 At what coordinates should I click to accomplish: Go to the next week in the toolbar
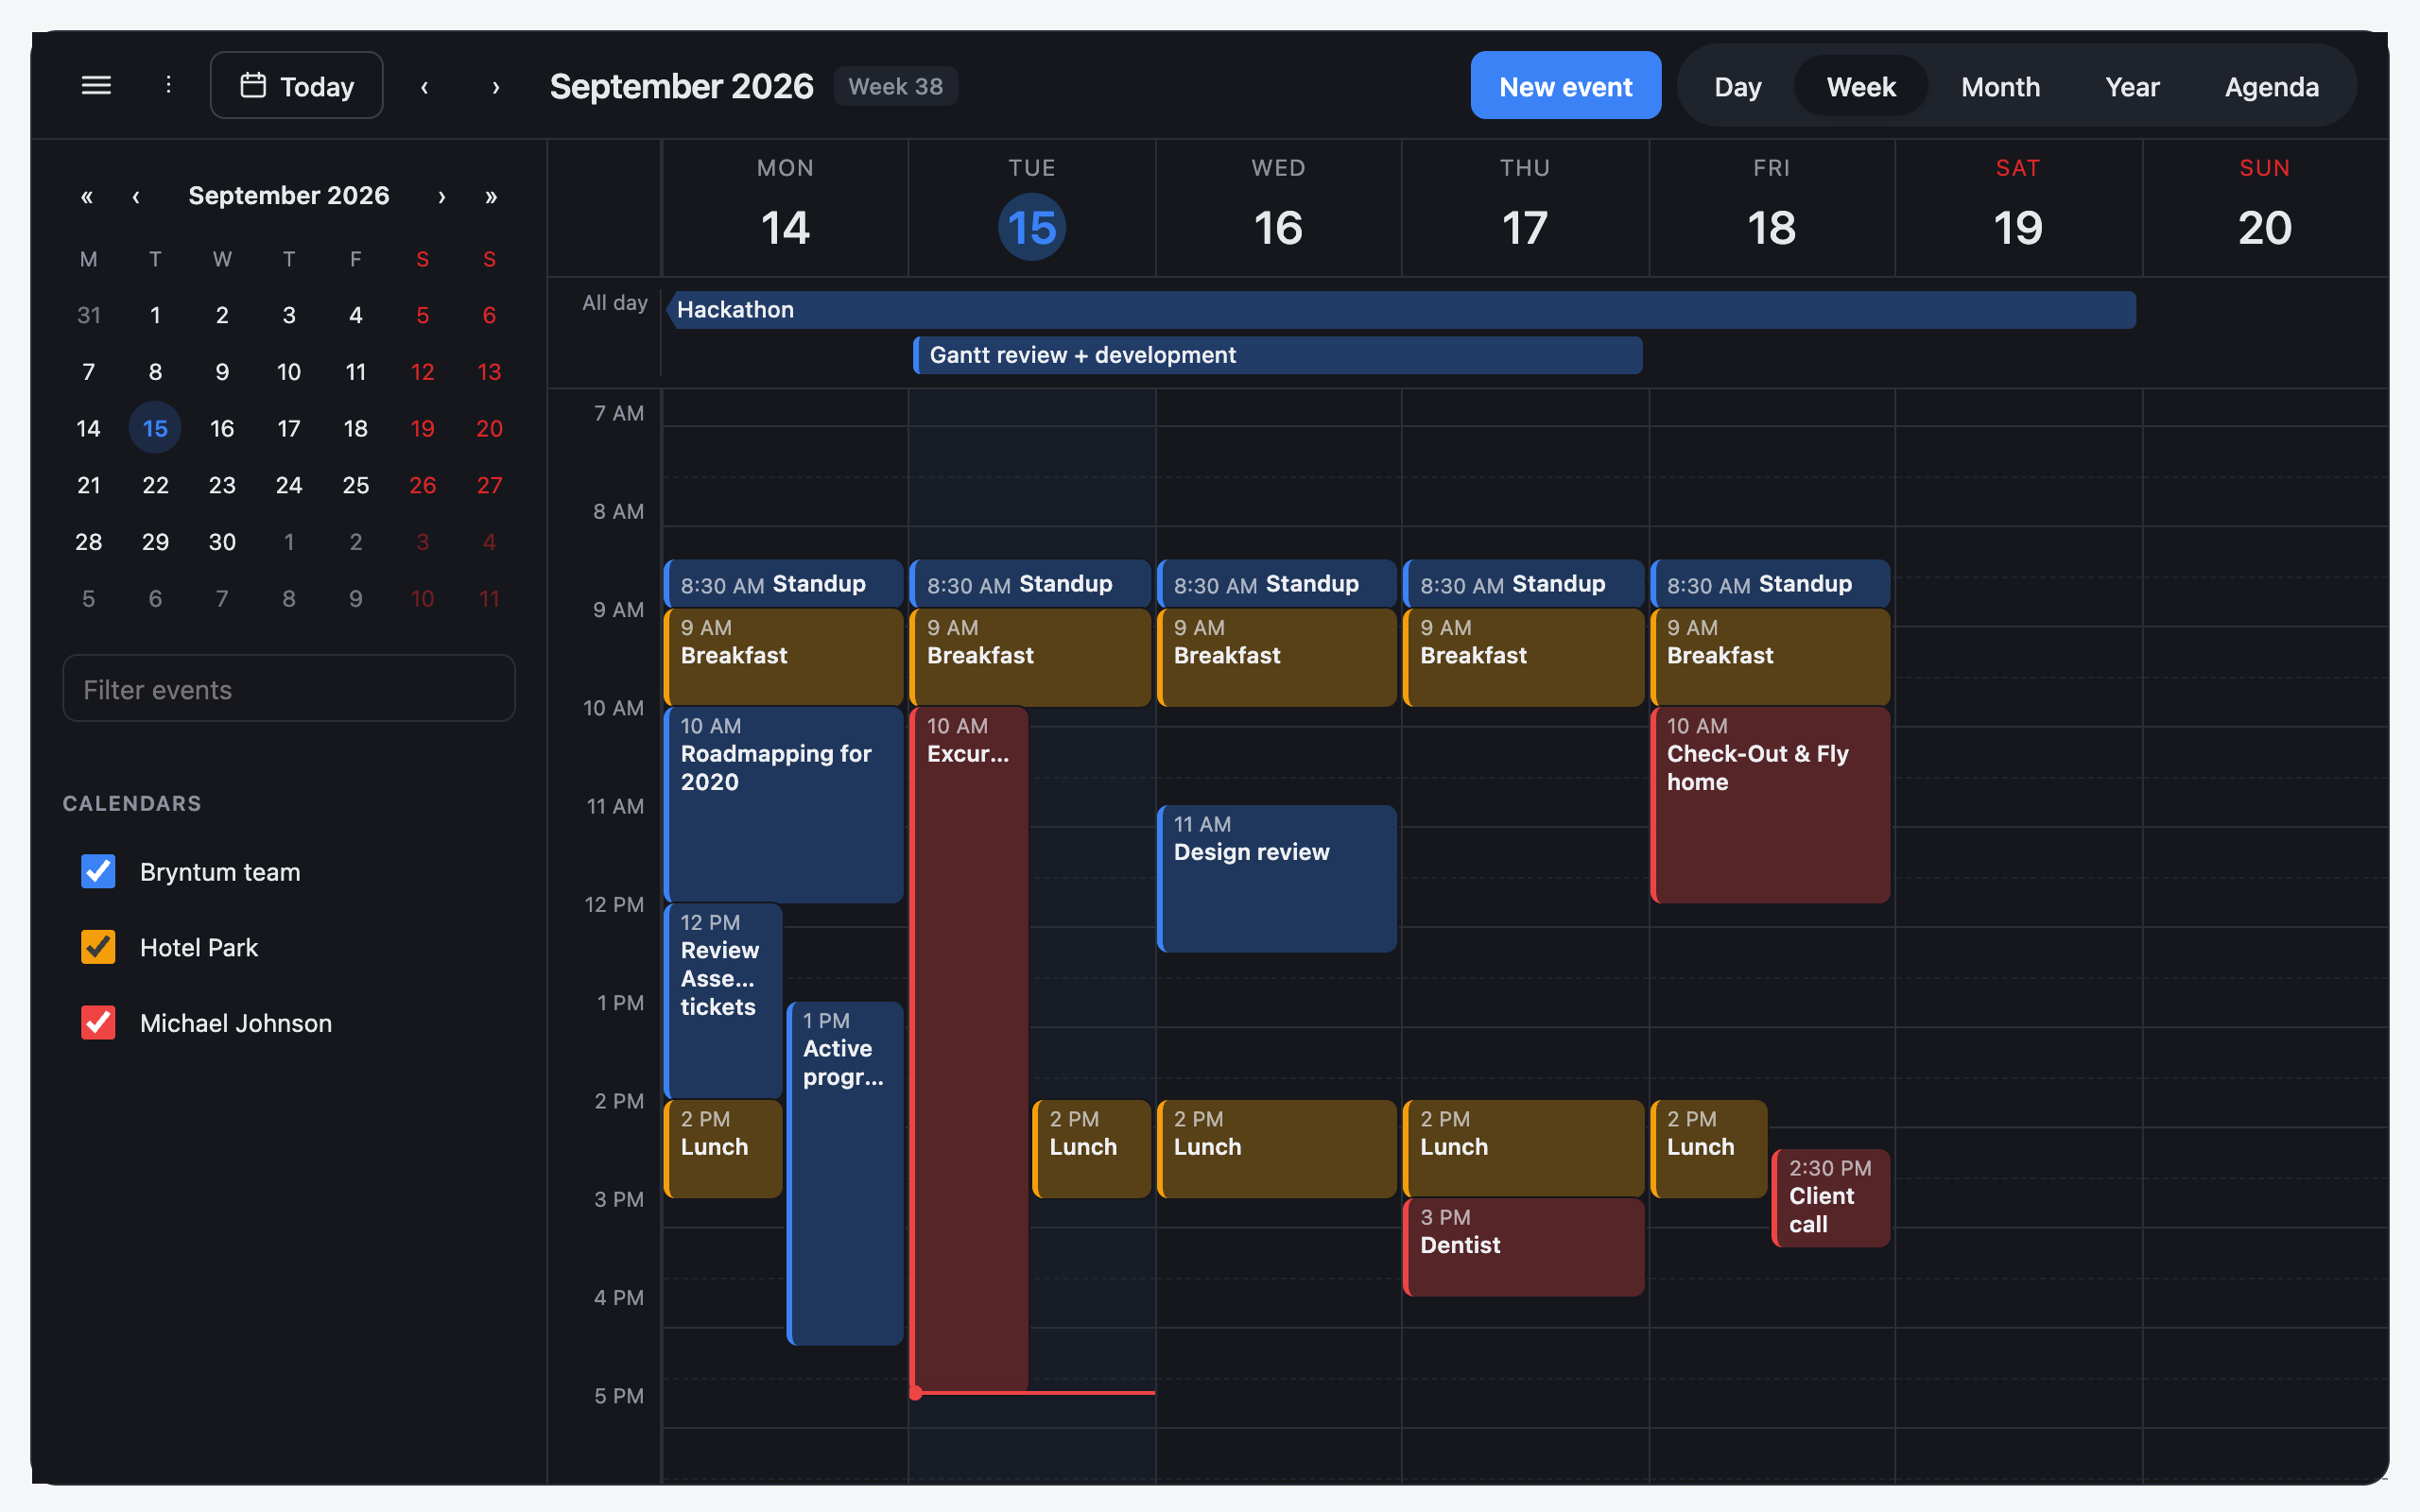pyautogui.click(x=496, y=87)
